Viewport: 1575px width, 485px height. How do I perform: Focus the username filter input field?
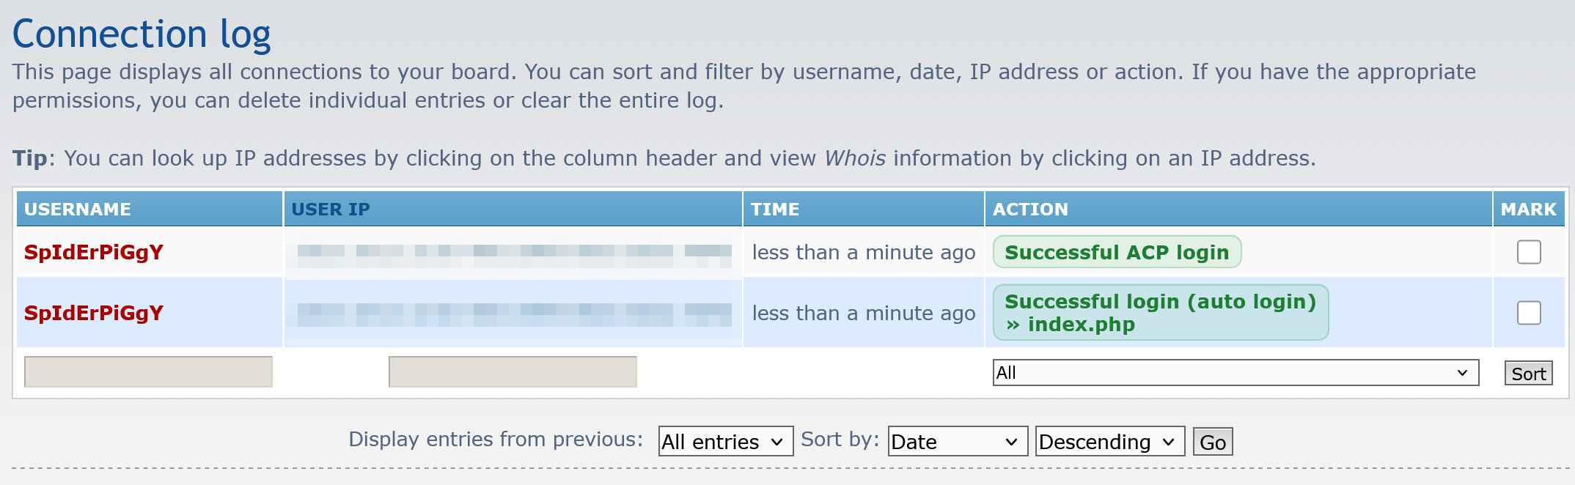tap(148, 371)
